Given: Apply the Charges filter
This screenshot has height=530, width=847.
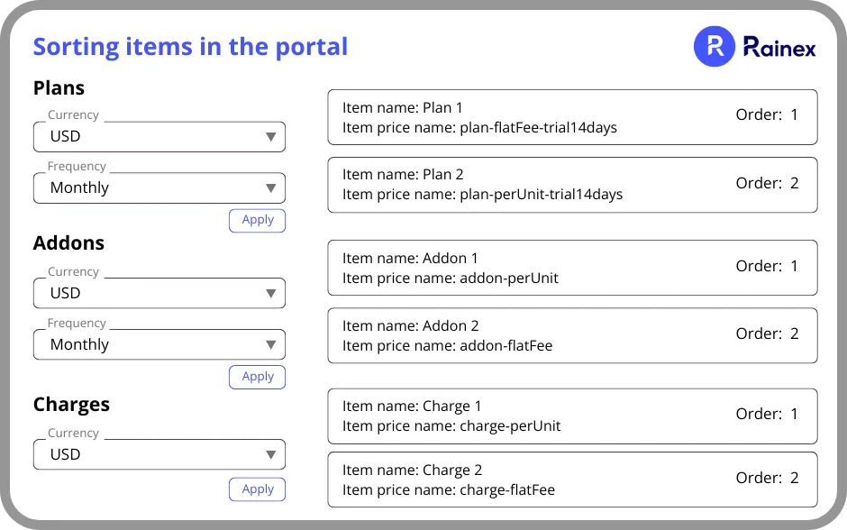Looking at the screenshot, I should tap(257, 489).
